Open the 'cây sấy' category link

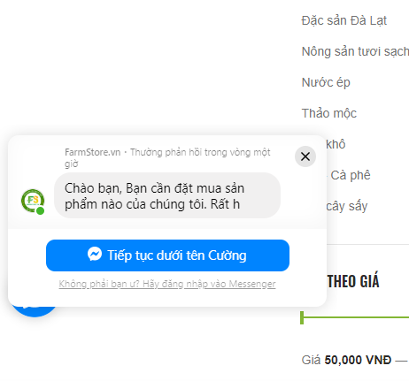click(x=347, y=206)
